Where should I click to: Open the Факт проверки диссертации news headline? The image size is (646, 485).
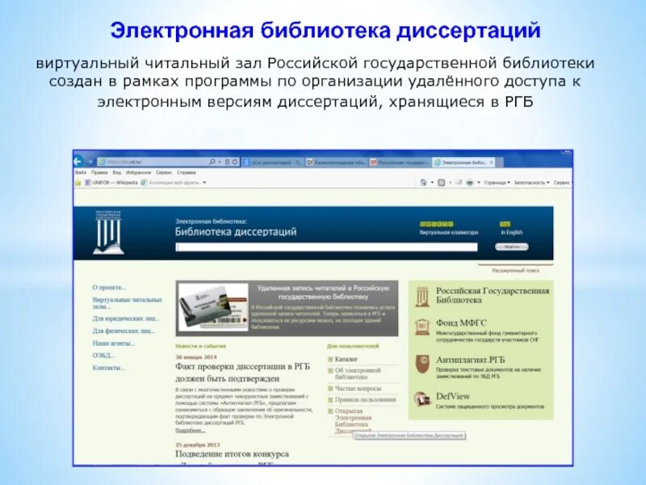243,373
